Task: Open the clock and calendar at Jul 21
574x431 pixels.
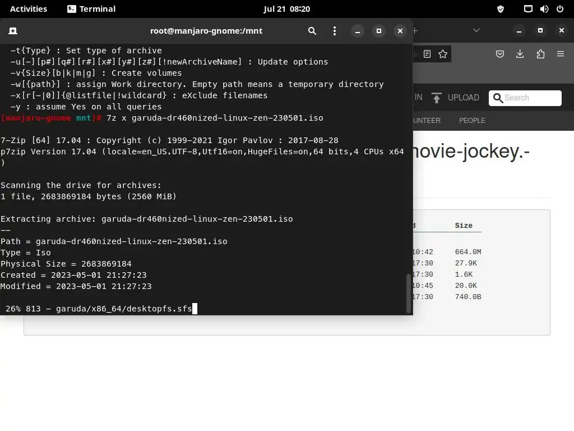Action: pyautogui.click(x=286, y=9)
